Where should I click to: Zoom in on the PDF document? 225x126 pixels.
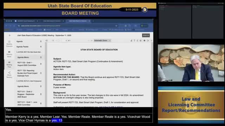pyautogui.click(x=92, y=41)
